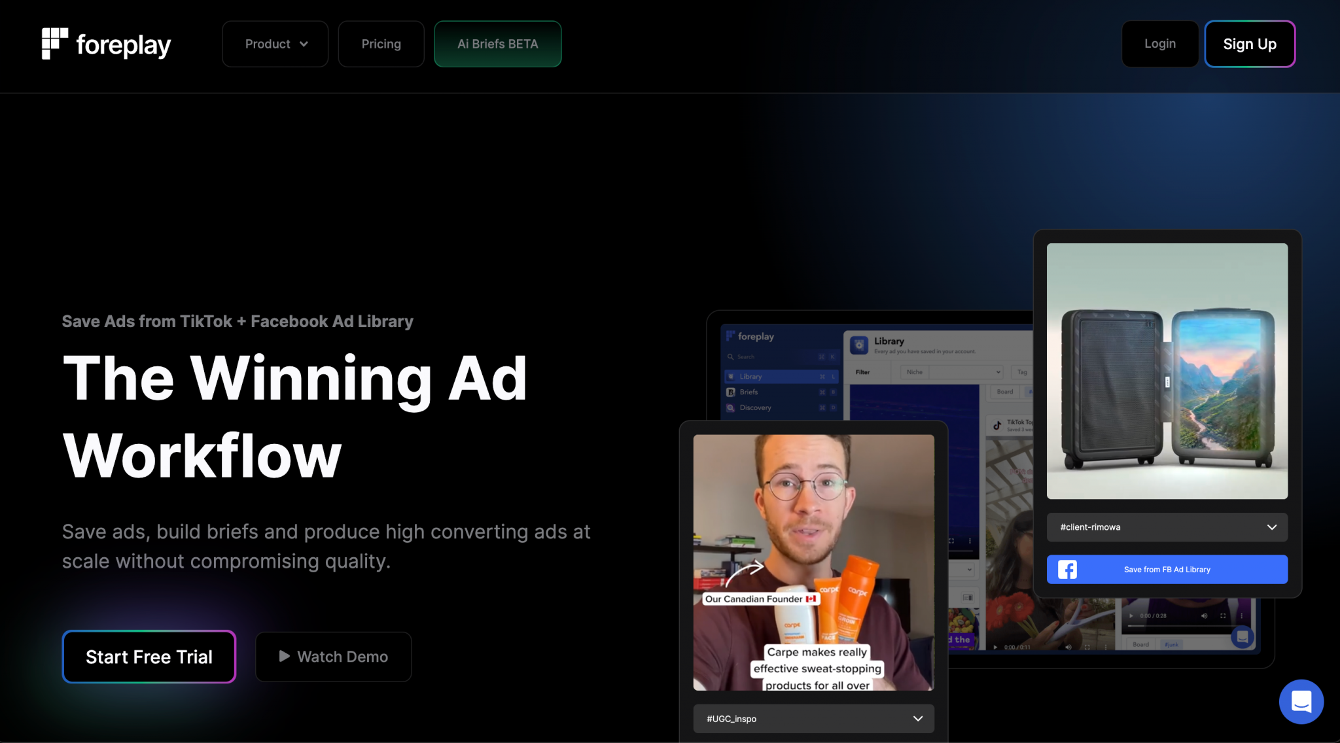Click the Login button

1159,44
